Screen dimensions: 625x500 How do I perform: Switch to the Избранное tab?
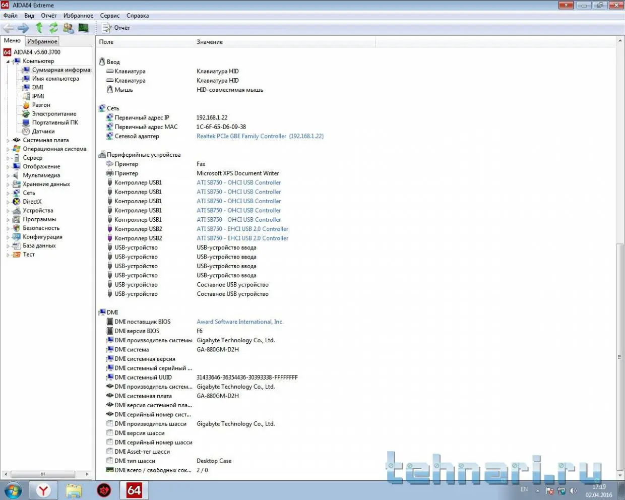(x=42, y=41)
